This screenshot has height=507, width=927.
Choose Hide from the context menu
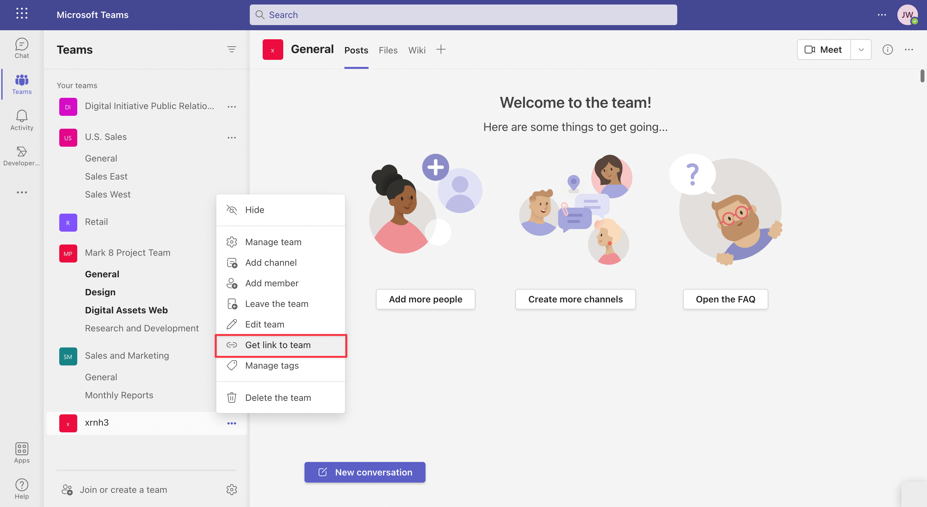[x=280, y=210]
